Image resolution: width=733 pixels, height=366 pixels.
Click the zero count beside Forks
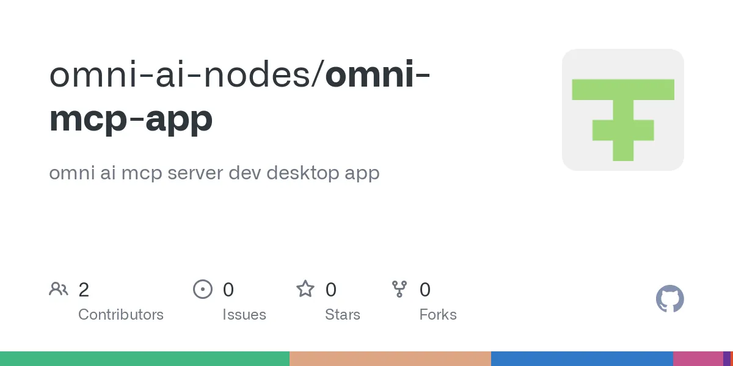click(x=425, y=290)
